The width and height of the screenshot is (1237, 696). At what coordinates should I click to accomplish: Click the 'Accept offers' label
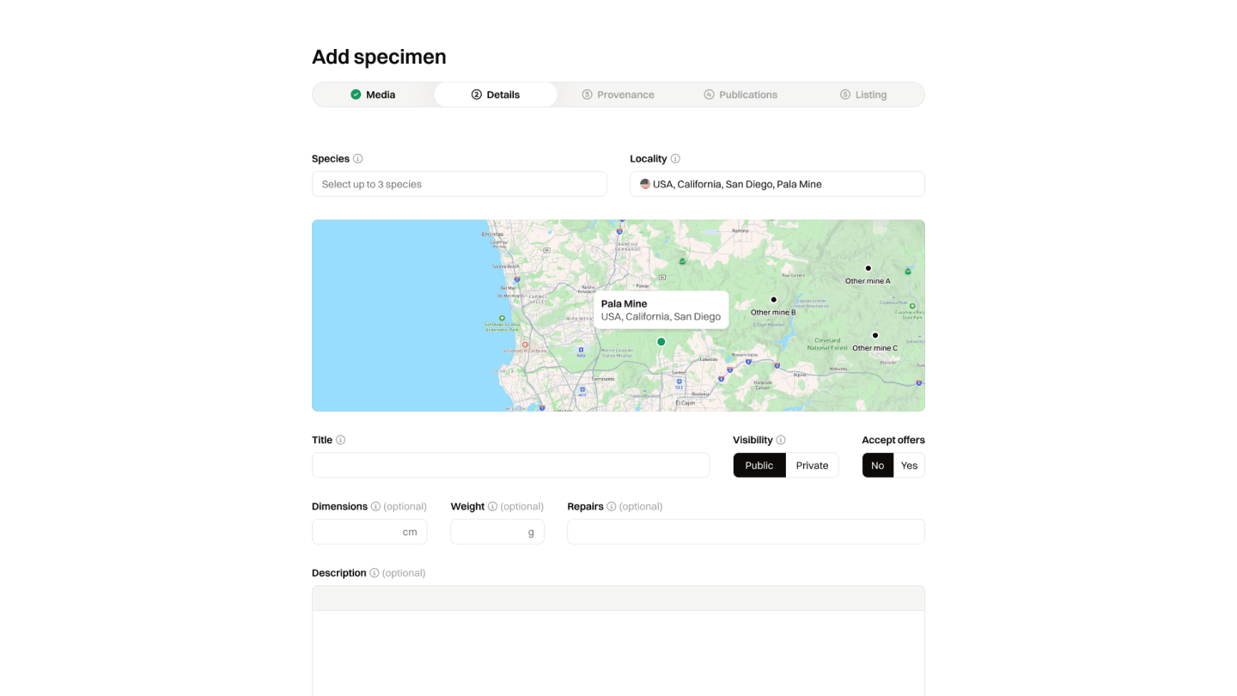coord(893,440)
